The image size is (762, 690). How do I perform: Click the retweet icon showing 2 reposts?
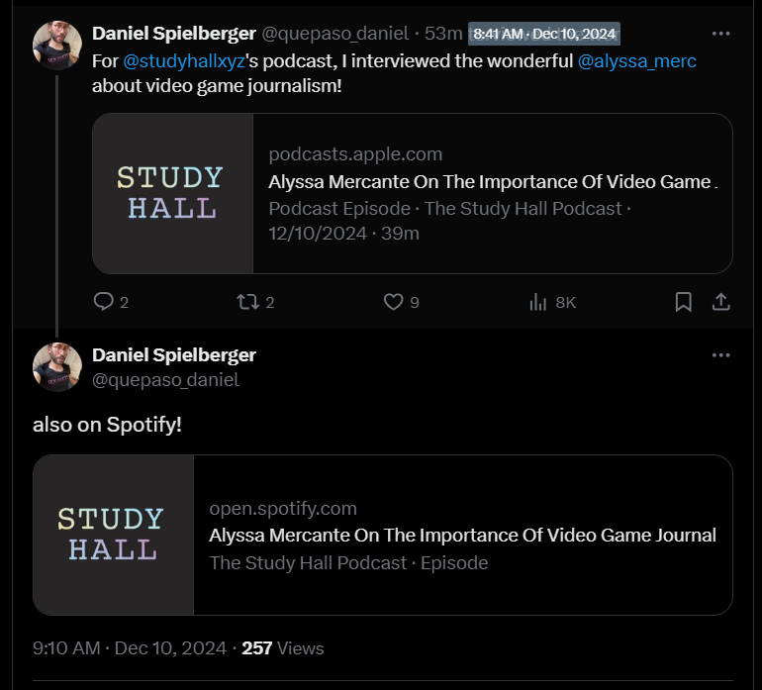click(x=247, y=302)
